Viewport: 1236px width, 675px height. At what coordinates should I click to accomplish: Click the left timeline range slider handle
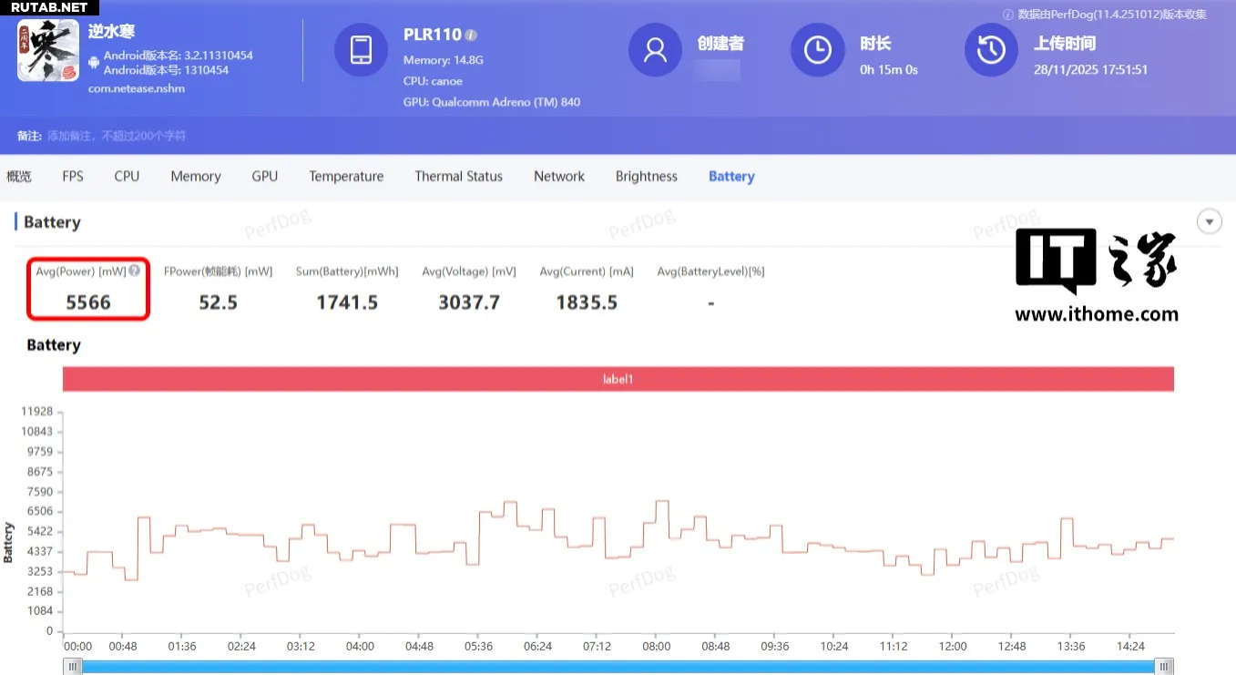72,667
